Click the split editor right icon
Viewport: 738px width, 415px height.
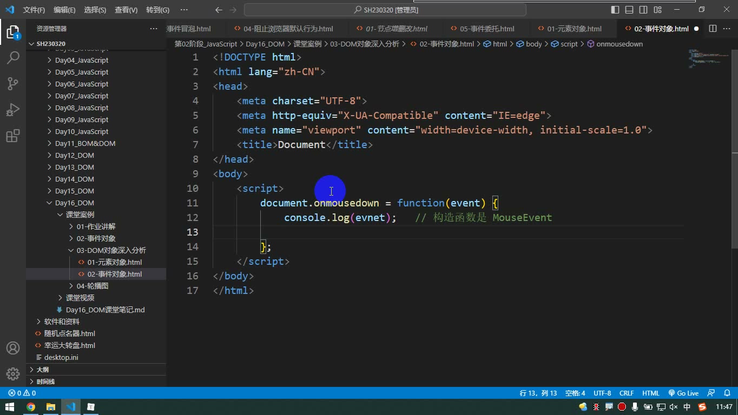pyautogui.click(x=713, y=29)
